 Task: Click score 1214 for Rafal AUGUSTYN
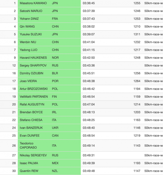pyautogui.click(x=137, y=104)
